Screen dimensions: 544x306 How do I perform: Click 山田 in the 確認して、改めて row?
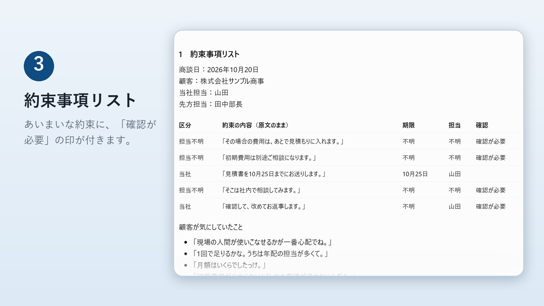tap(455, 207)
